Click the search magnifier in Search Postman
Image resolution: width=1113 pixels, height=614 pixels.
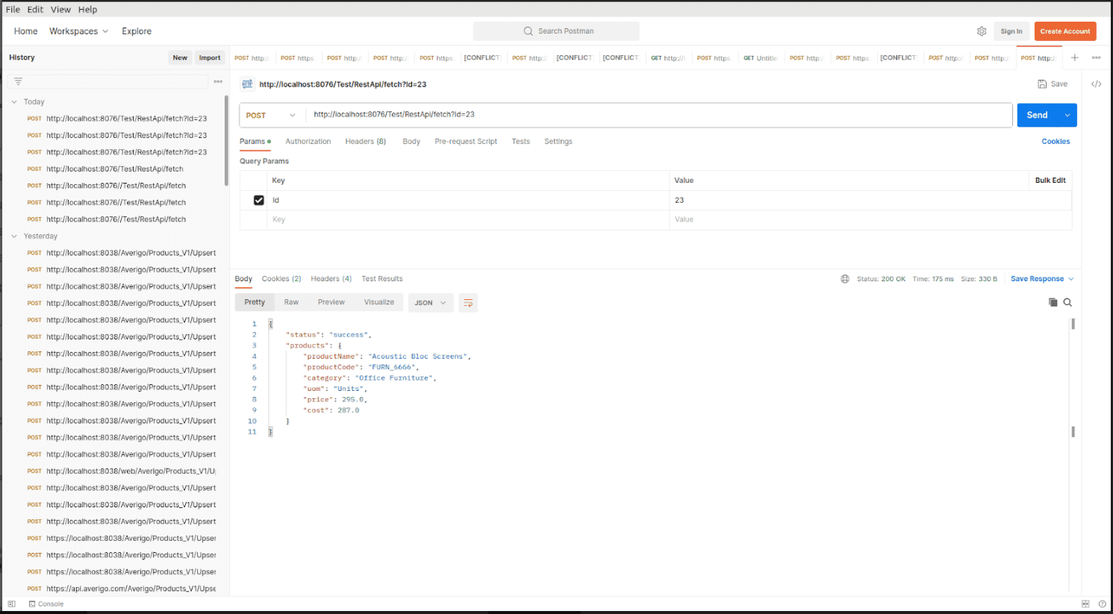click(x=529, y=31)
